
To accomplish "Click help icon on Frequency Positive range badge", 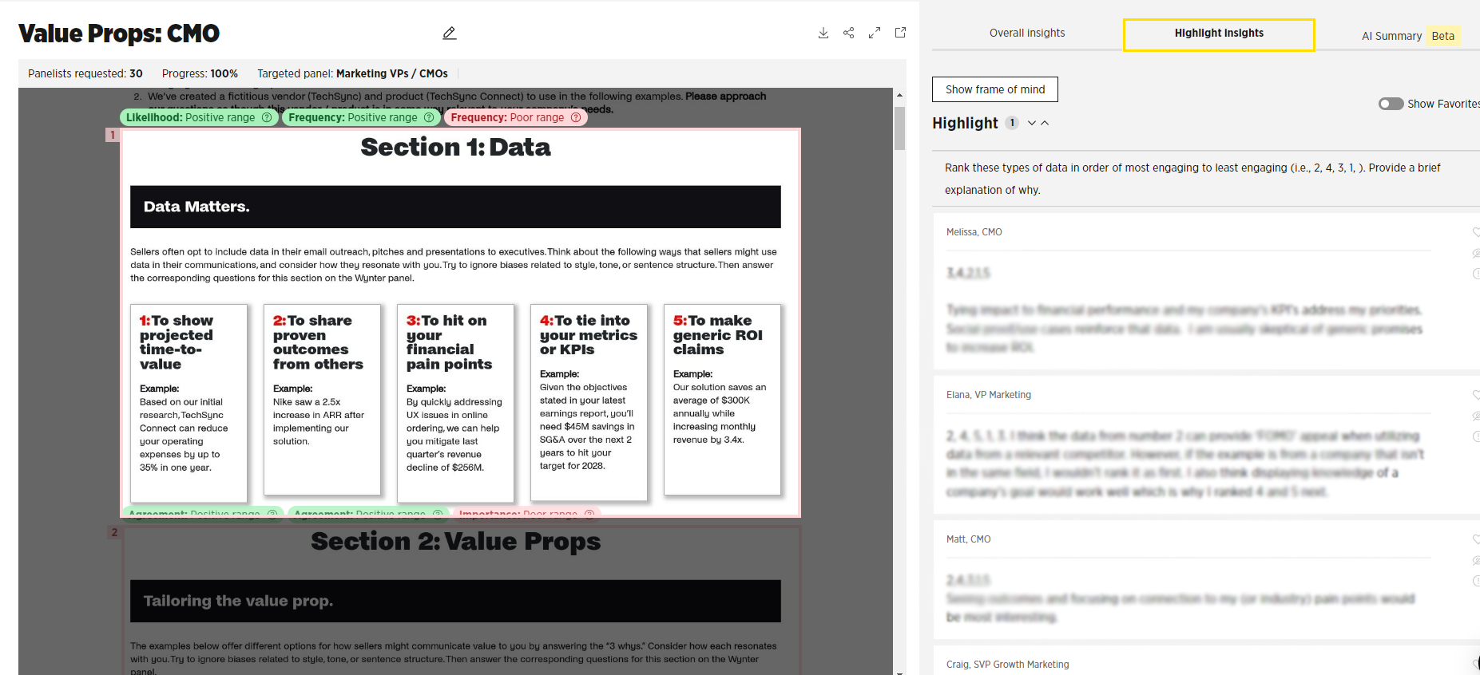I will pyautogui.click(x=429, y=117).
